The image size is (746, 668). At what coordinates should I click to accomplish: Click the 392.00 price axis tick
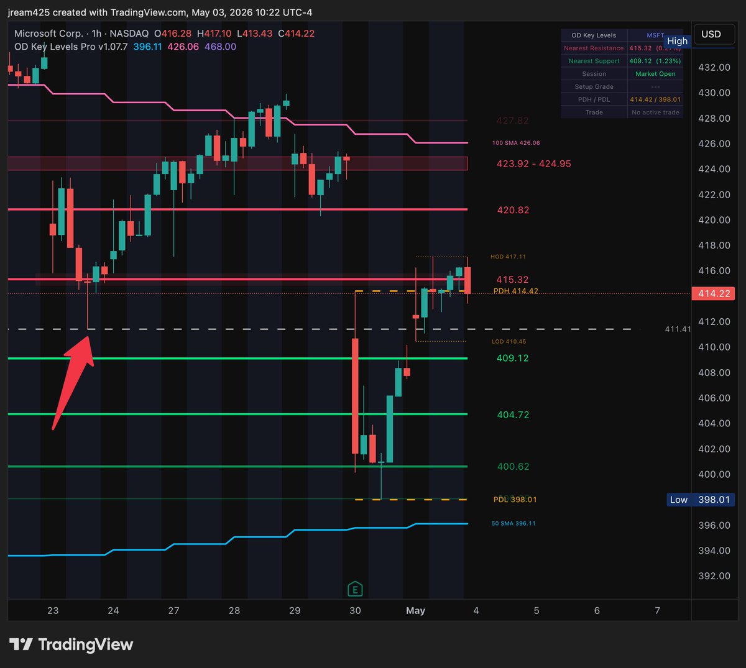click(714, 576)
